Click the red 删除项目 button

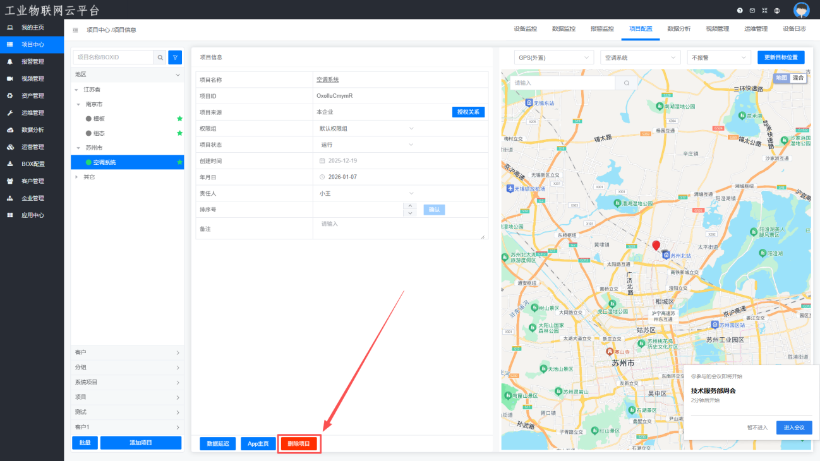point(299,443)
